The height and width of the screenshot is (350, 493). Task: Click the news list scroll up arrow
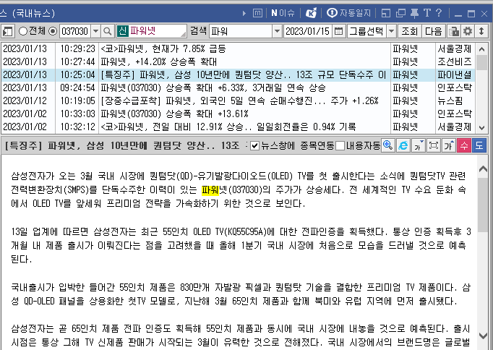pyautogui.click(x=481, y=48)
